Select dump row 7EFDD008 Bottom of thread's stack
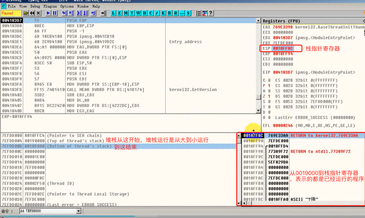Screen dimensions: 365x218 click(118, 146)
